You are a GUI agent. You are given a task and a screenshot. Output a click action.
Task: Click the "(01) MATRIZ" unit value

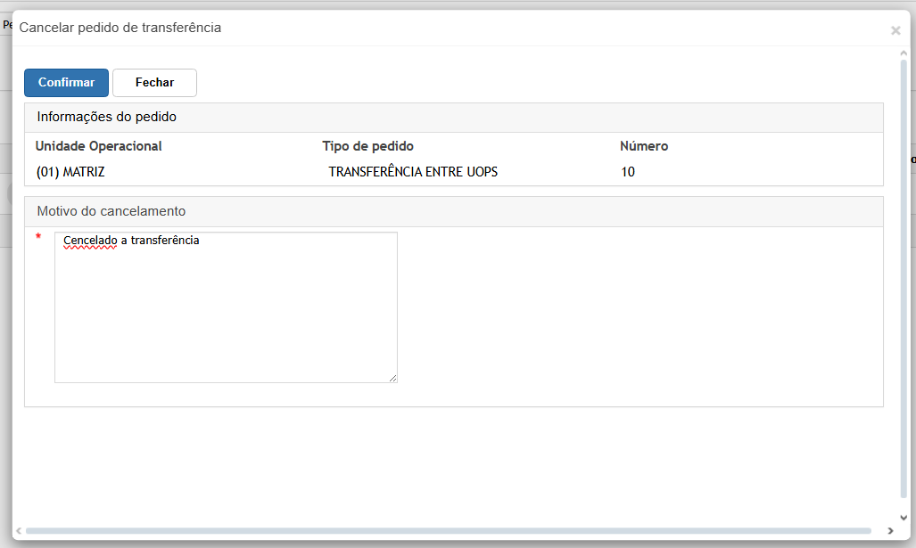70,172
